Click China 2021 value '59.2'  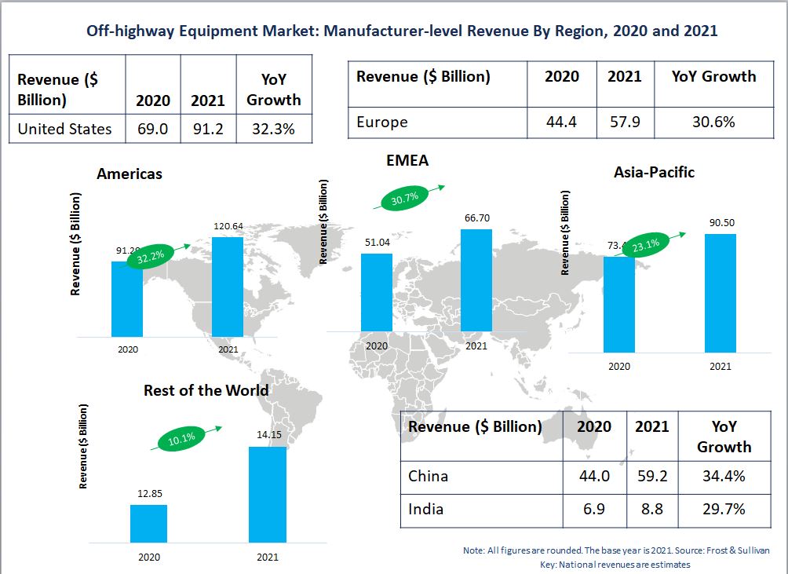(x=652, y=476)
